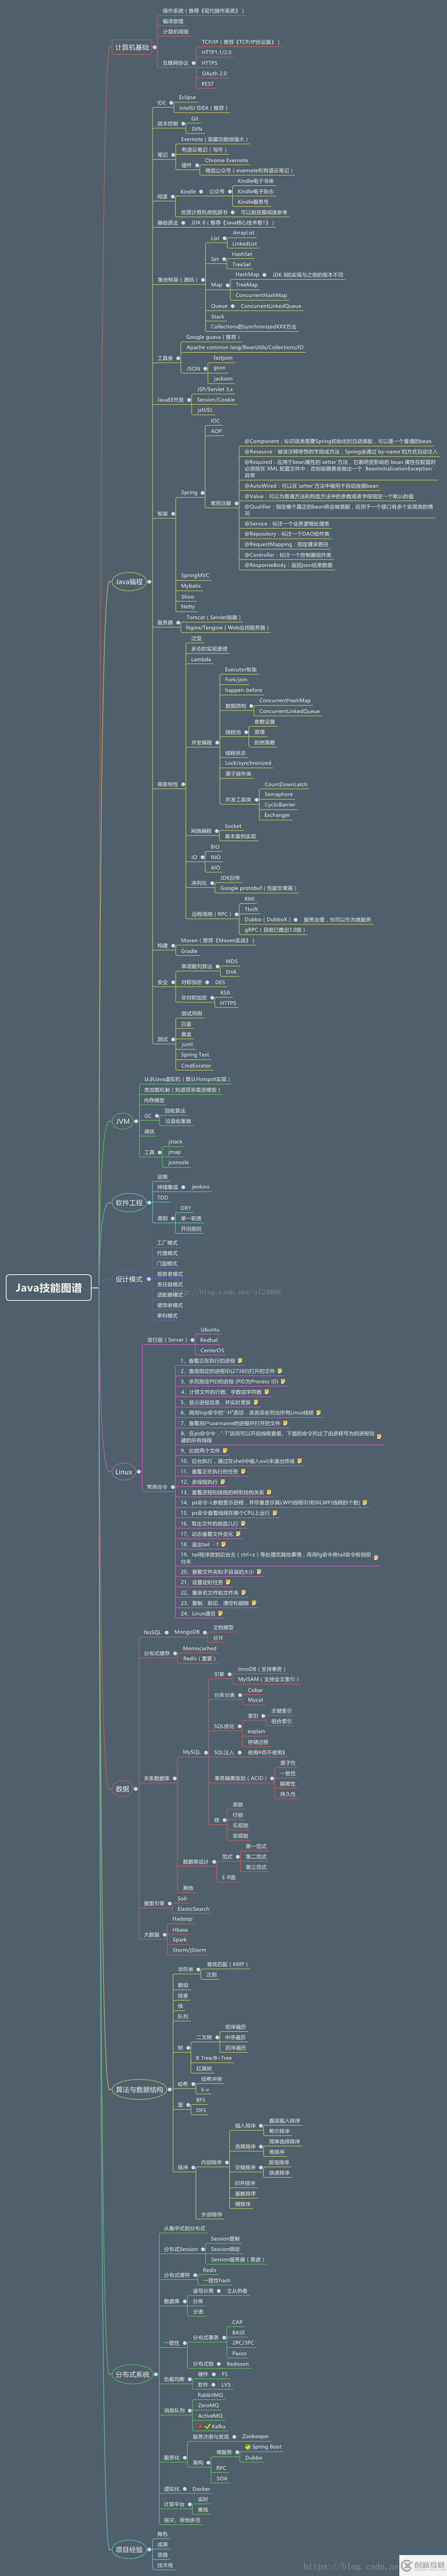Select the 数据 branch node
This screenshot has height=2576, width=447.
click(123, 1789)
